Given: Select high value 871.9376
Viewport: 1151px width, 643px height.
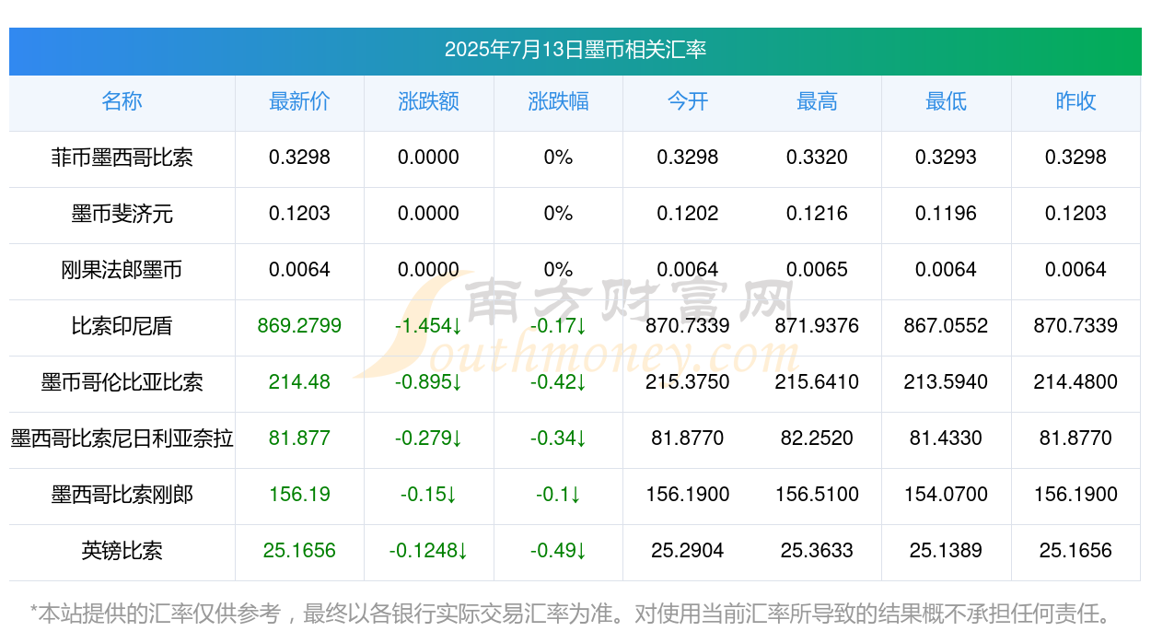Looking at the screenshot, I should [x=817, y=326].
